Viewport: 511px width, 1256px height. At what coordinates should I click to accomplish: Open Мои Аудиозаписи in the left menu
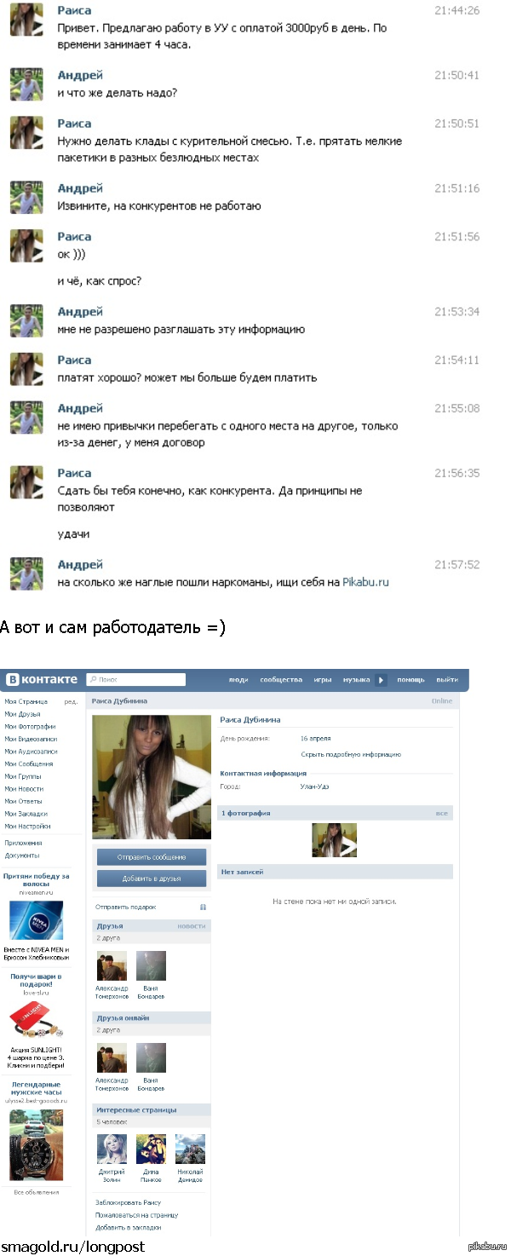tap(31, 752)
